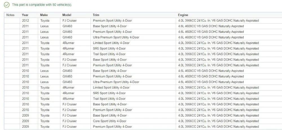
Task: Click the Notes column header
Action: click(10, 15)
